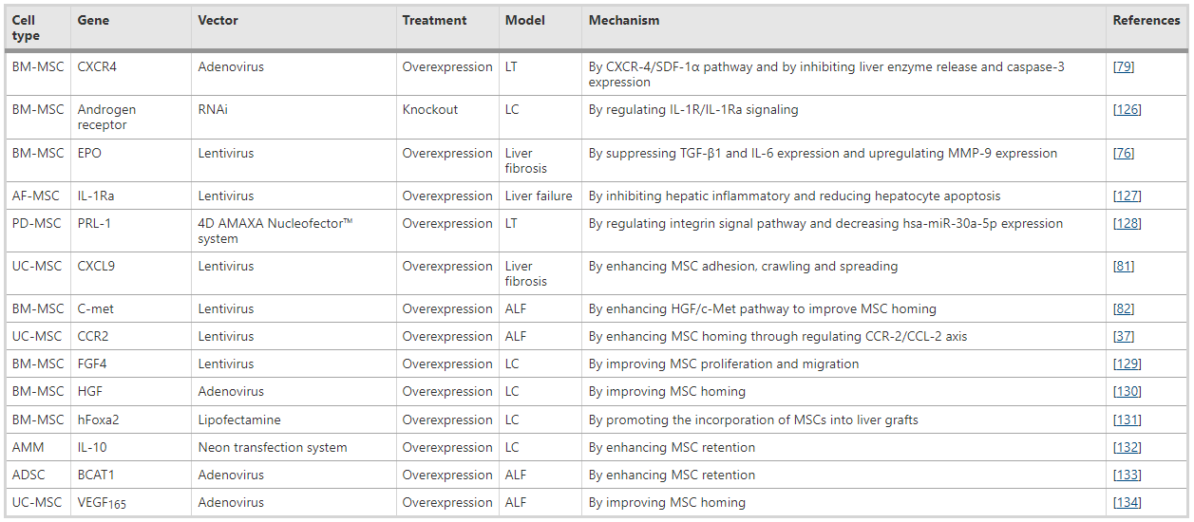Viewport: 1194px width, 522px height.
Task: Click the References column header
Action: pos(1146,21)
